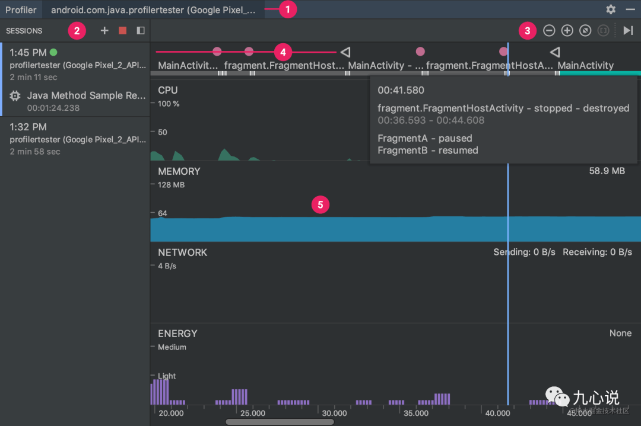
Task: Click the '30.000' time axis tick label
Action: (x=334, y=413)
